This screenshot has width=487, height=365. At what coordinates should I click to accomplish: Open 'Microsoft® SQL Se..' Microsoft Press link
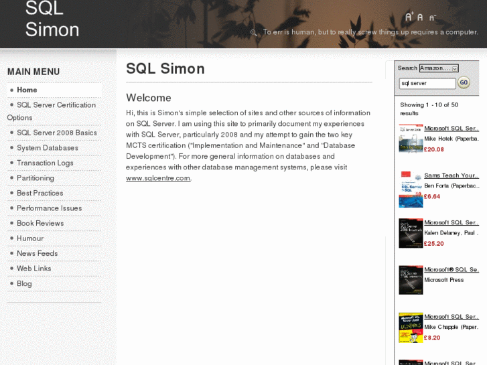(x=451, y=270)
